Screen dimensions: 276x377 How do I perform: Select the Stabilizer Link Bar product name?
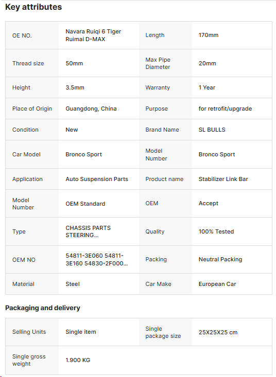(223, 179)
